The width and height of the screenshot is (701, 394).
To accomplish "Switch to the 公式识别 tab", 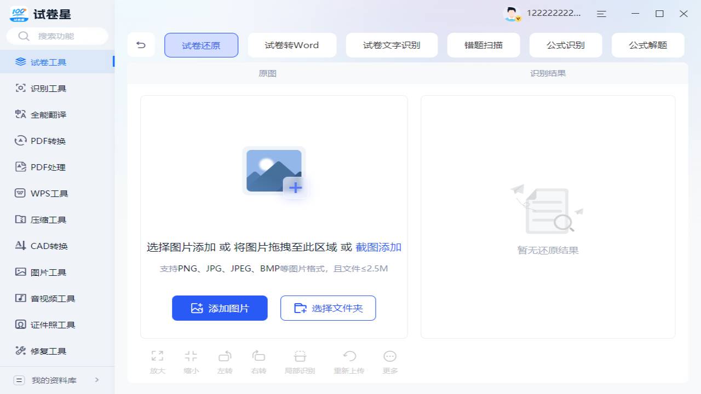I will [566, 45].
